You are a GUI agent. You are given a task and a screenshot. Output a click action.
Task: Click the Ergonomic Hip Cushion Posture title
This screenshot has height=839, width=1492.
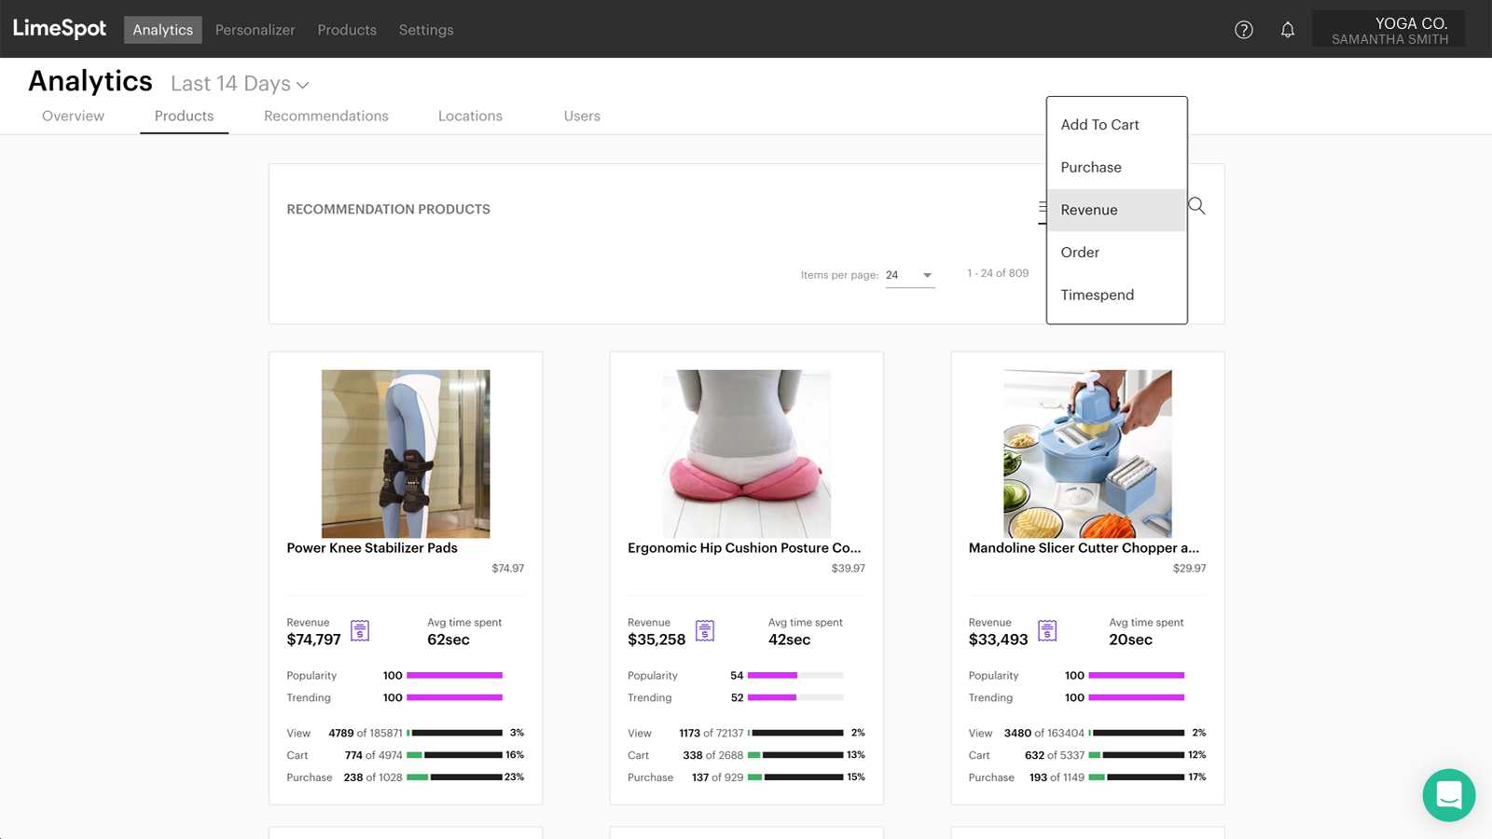click(x=744, y=548)
